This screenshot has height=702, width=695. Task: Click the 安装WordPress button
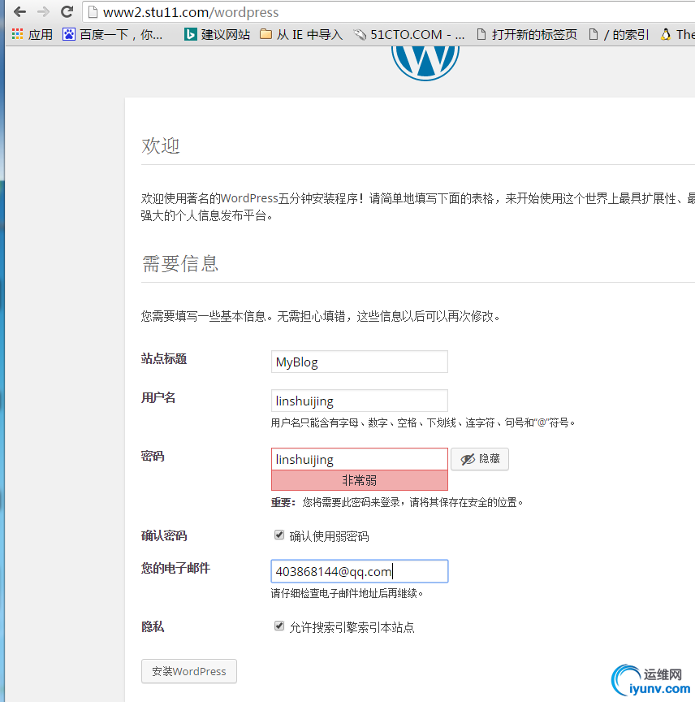click(189, 671)
